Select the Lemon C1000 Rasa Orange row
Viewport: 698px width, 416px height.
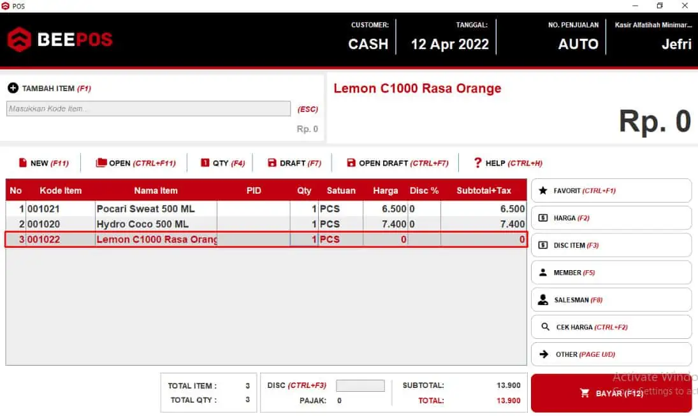click(x=266, y=240)
